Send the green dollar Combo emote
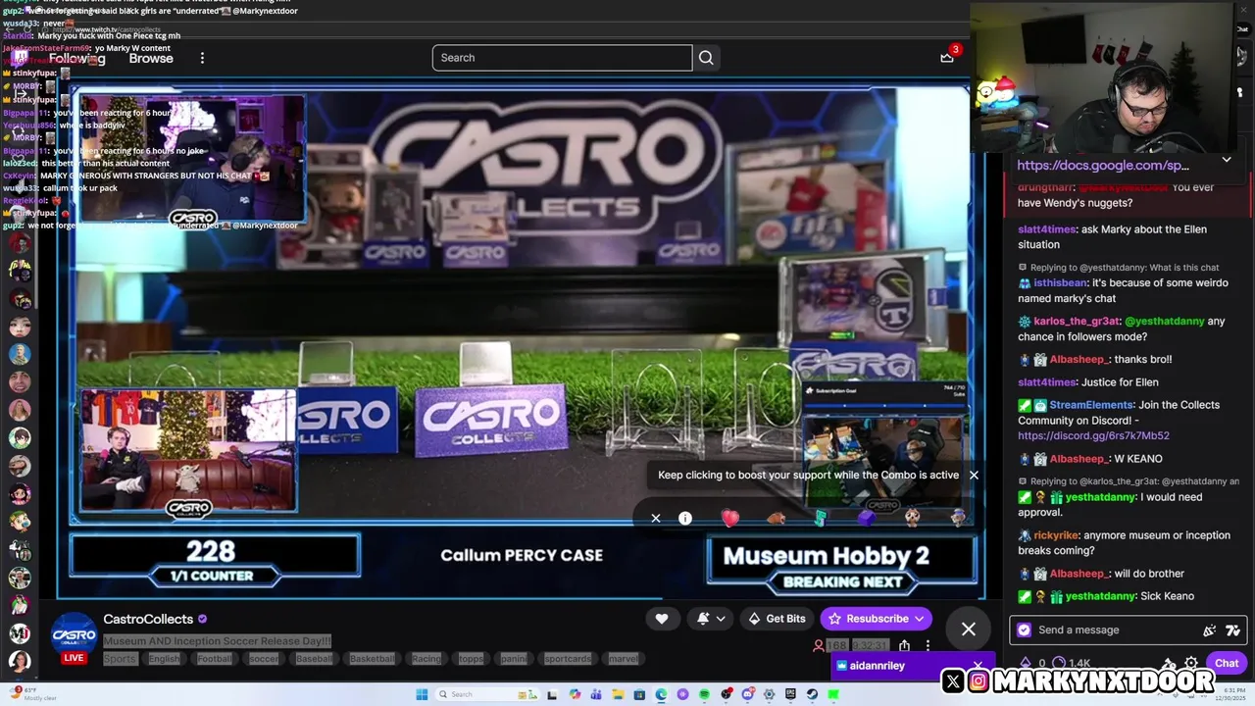Viewport: 1255px width, 706px height. (821, 518)
